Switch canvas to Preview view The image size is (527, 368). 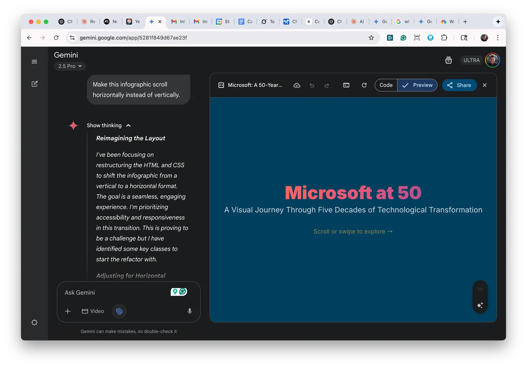[x=417, y=85]
